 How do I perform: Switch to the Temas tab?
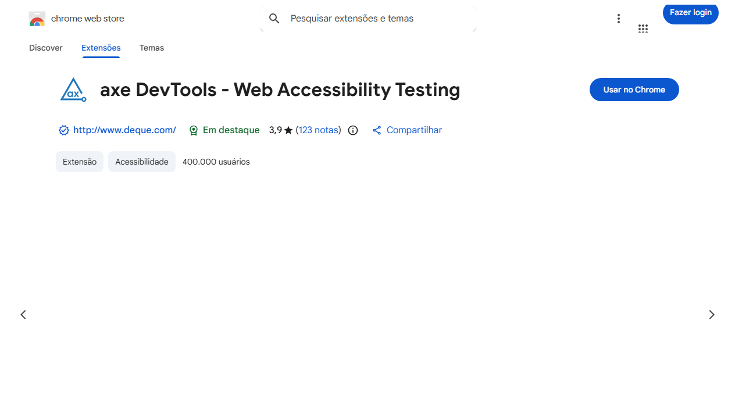coord(151,48)
